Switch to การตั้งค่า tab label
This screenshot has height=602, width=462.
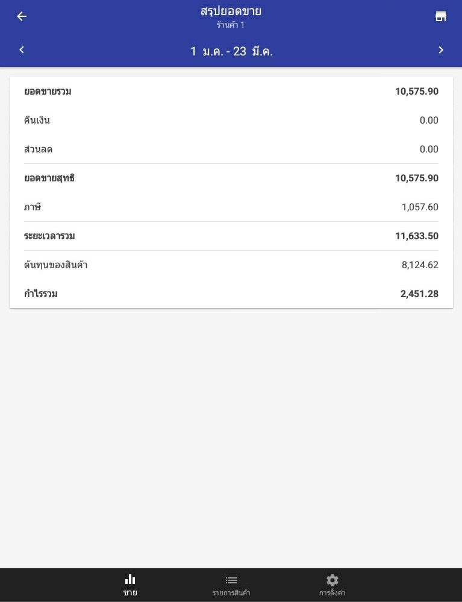point(332,593)
